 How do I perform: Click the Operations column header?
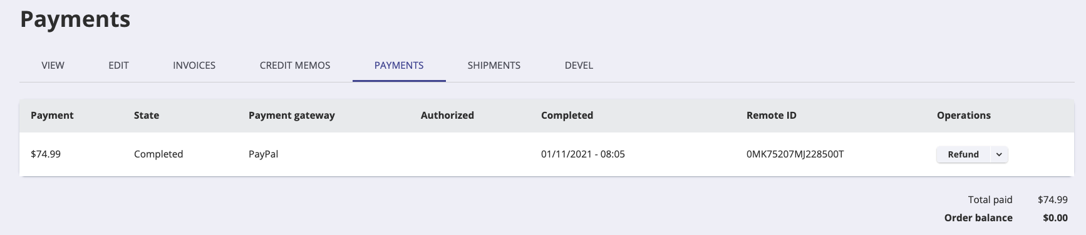click(964, 115)
